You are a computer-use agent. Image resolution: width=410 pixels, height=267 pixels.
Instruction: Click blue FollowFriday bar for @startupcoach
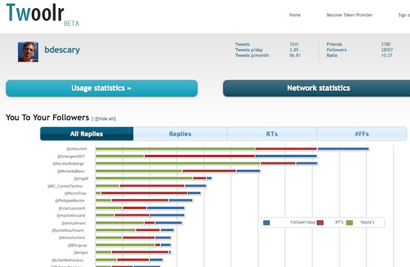pyautogui.click(x=166, y=208)
